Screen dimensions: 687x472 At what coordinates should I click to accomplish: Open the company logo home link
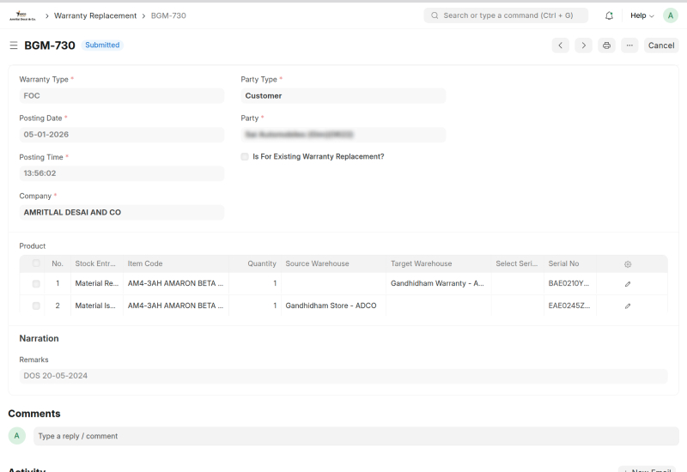(23, 15)
